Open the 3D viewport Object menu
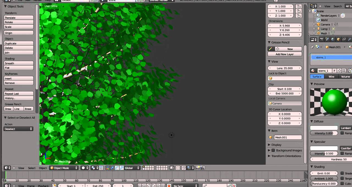 pyautogui.click(x=43, y=168)
